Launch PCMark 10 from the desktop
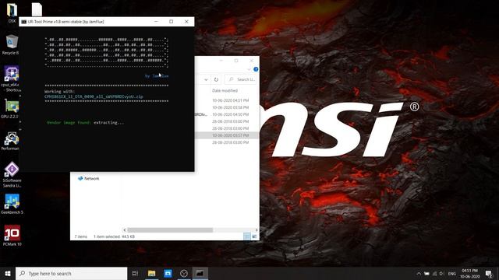Screen dimensions: 499x280 pos(12,236)
